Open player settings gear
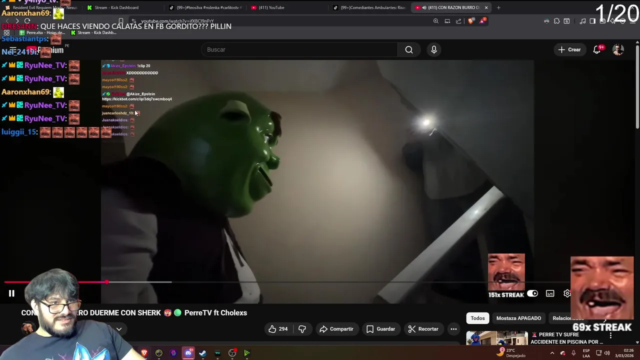The image size is (640, 360). tap(567, 293)
